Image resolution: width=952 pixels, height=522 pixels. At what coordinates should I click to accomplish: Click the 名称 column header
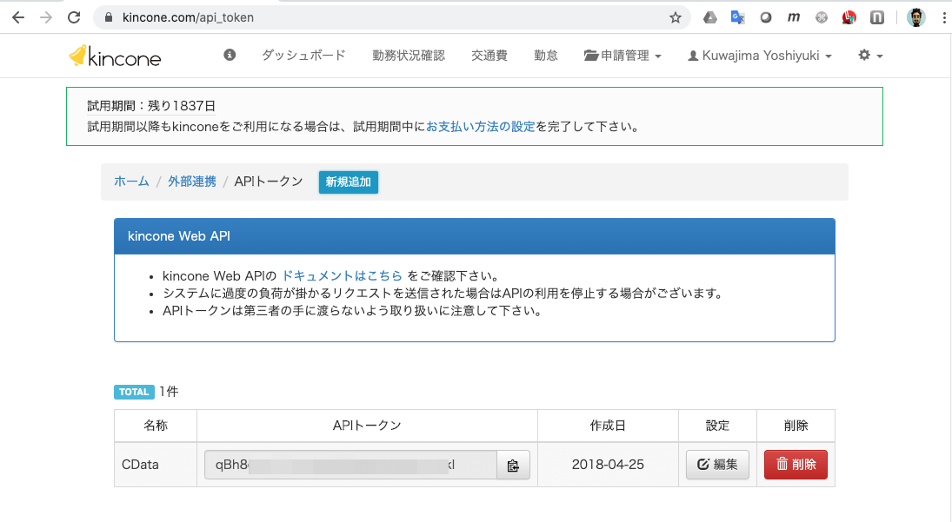tap(156, 426)
